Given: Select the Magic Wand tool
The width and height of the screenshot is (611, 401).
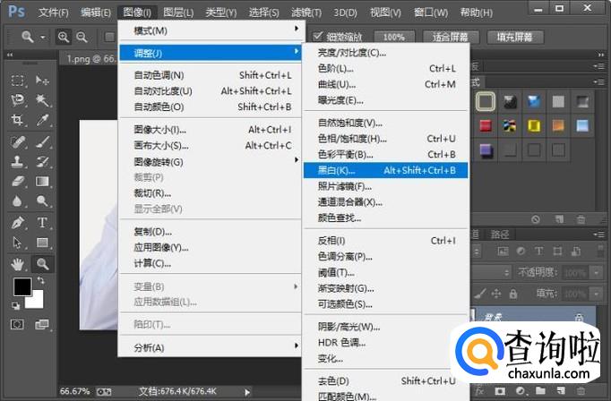Looking at the screenshot, I should click(x=42, y=100).
